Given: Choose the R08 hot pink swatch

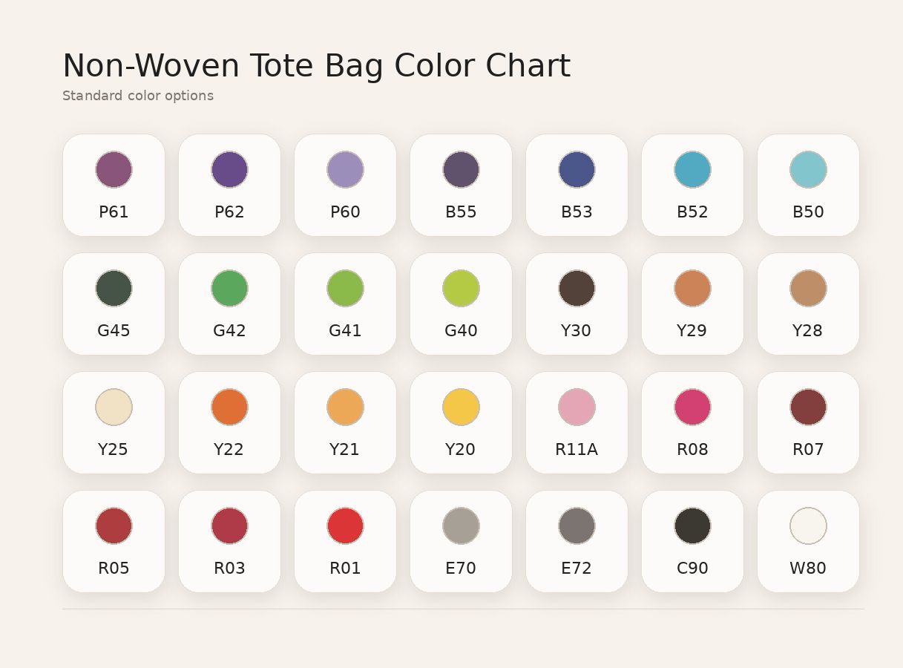Looking at the screenshot, I should (x=692, y=407).
